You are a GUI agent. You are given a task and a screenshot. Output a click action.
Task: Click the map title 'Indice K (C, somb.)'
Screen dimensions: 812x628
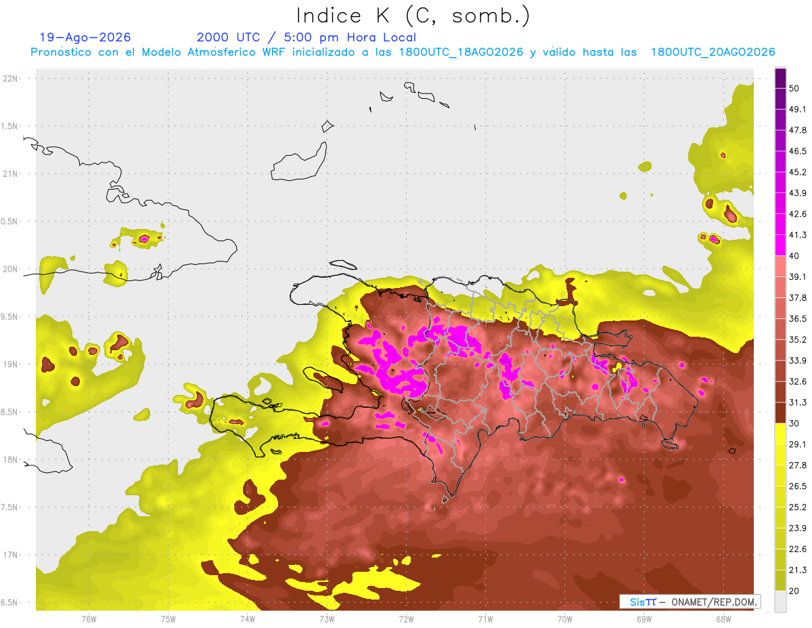pos(413,16)
